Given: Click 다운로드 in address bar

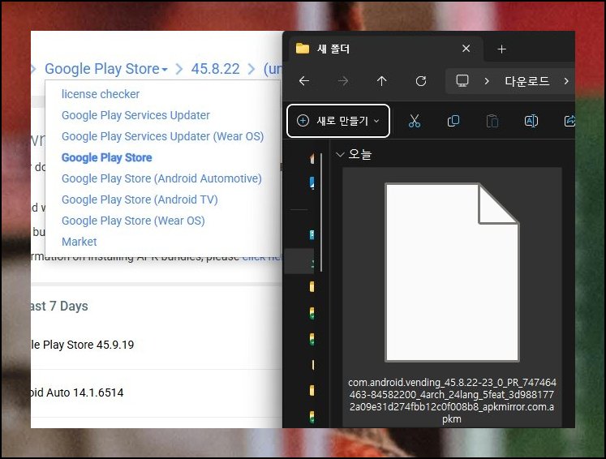Looking at the screenshot, I should tap(526, 81).
